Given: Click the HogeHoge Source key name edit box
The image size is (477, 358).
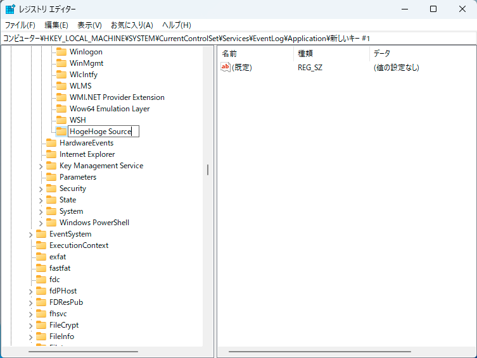Looking at the screenshot, I should coord(103,132).
